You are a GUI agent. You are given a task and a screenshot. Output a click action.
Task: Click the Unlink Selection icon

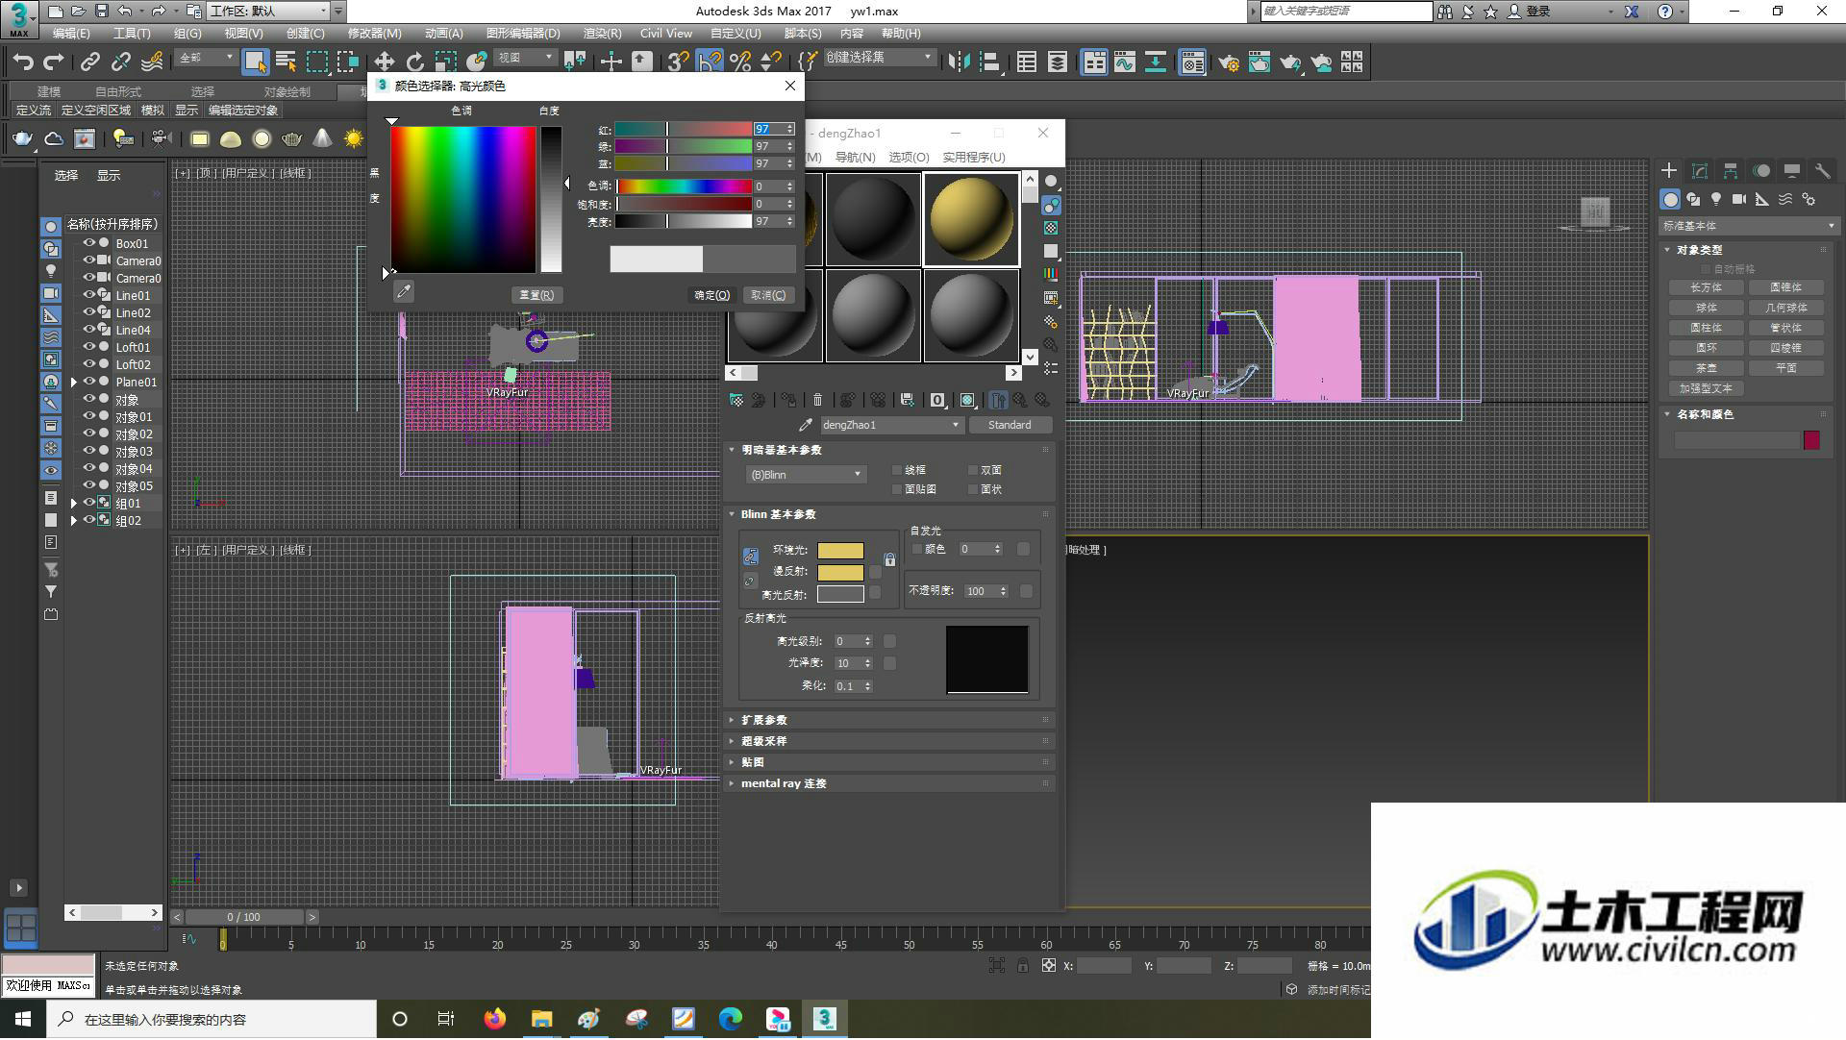[x=121, y=62]
